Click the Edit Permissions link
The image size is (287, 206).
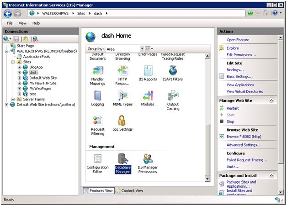pos(241,55)
